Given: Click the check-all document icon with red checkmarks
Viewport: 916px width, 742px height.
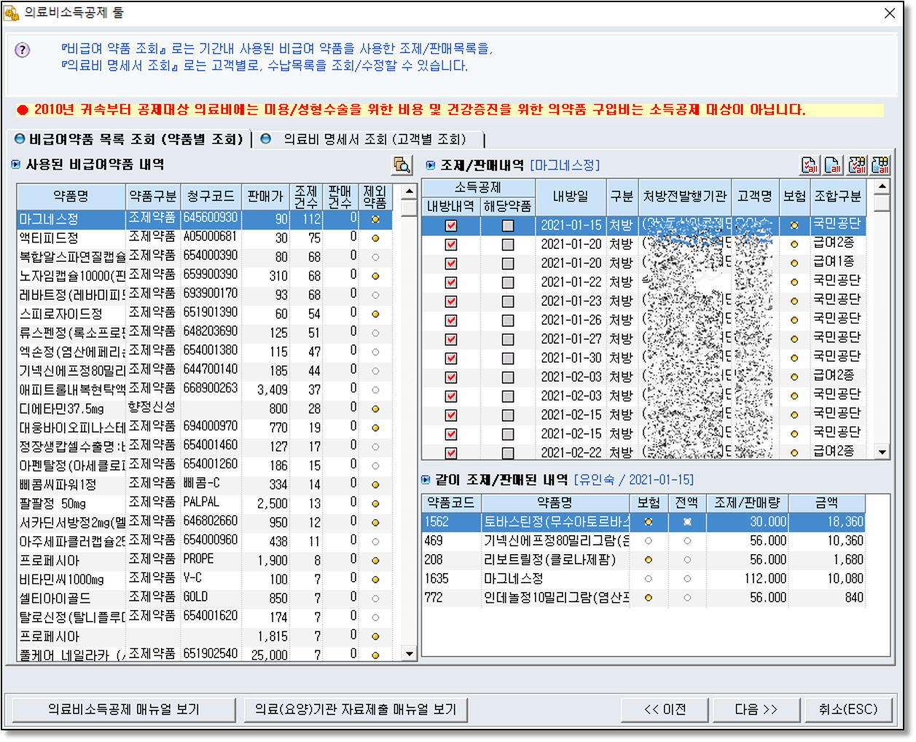Looking at the screenshot, I should 810,165.
